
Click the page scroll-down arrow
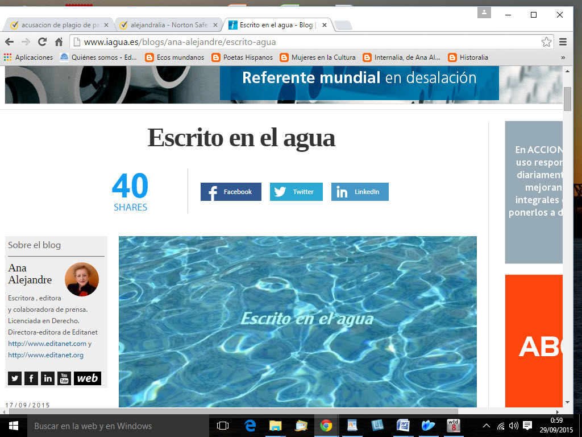567,402
